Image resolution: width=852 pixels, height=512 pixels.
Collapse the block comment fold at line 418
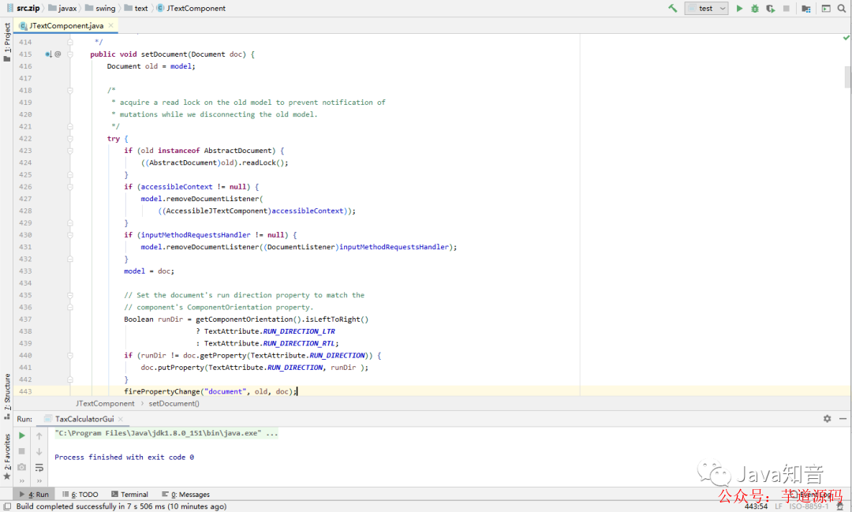pyautogui.click(x=70, y=90)
